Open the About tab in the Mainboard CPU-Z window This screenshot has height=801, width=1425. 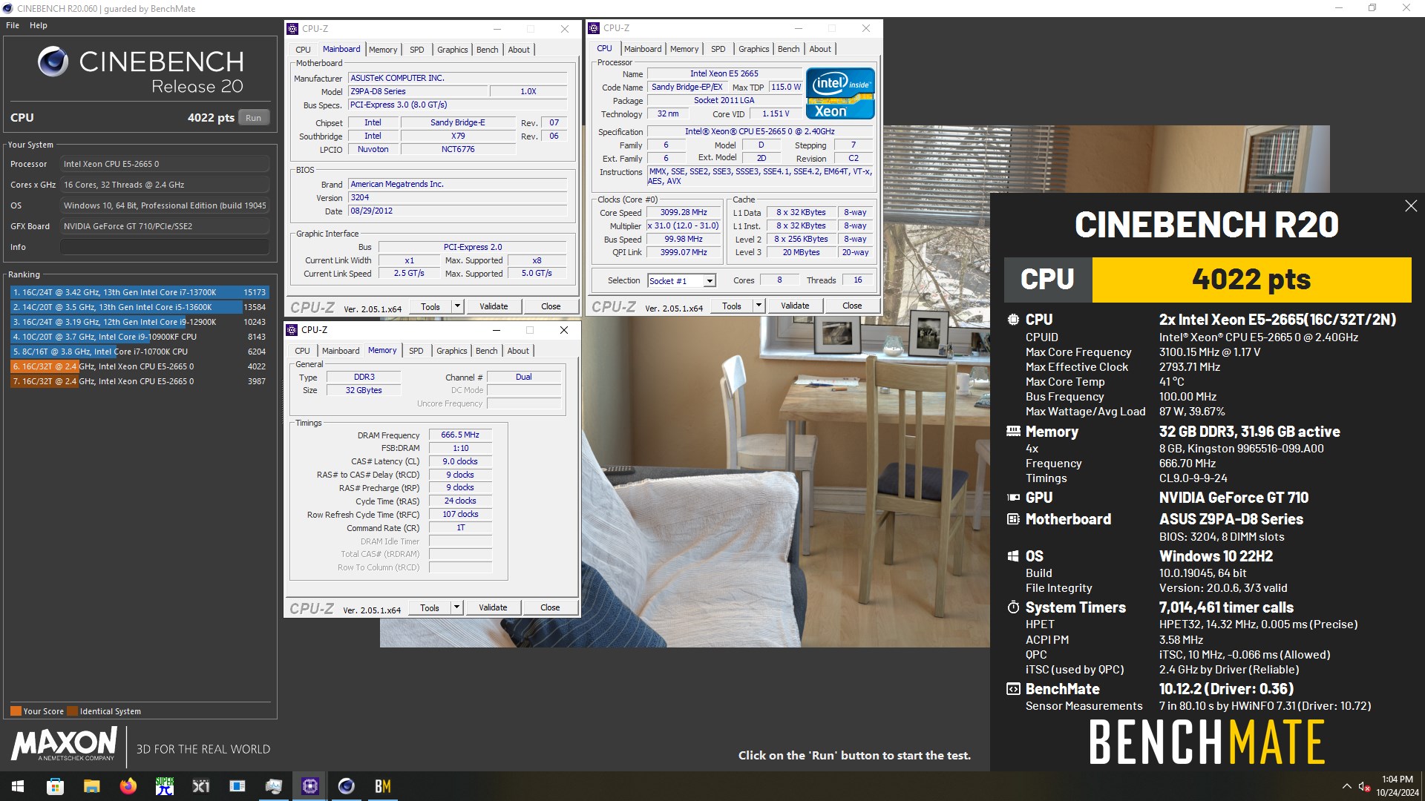(519, 50)
